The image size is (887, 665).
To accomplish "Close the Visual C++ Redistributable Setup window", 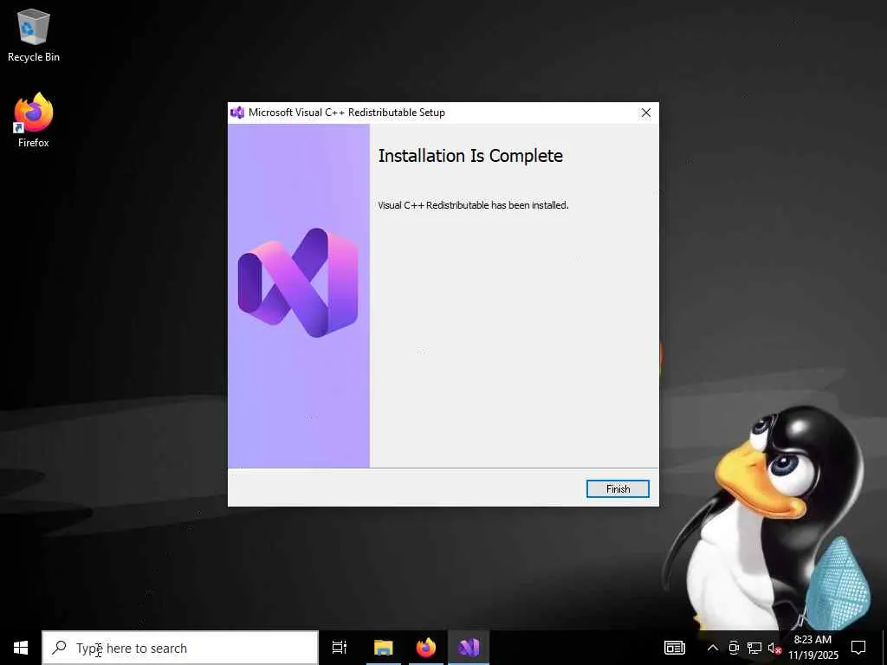I will [x=645, y=113].
